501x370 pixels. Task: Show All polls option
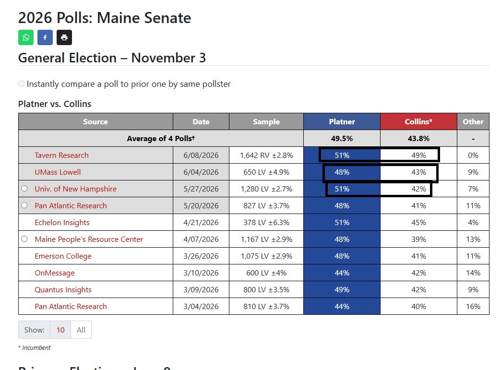[81, 330]
